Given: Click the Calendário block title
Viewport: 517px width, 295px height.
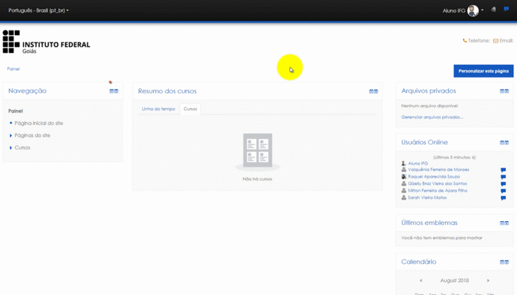Looking at the screenshot, I should (419, 261).
